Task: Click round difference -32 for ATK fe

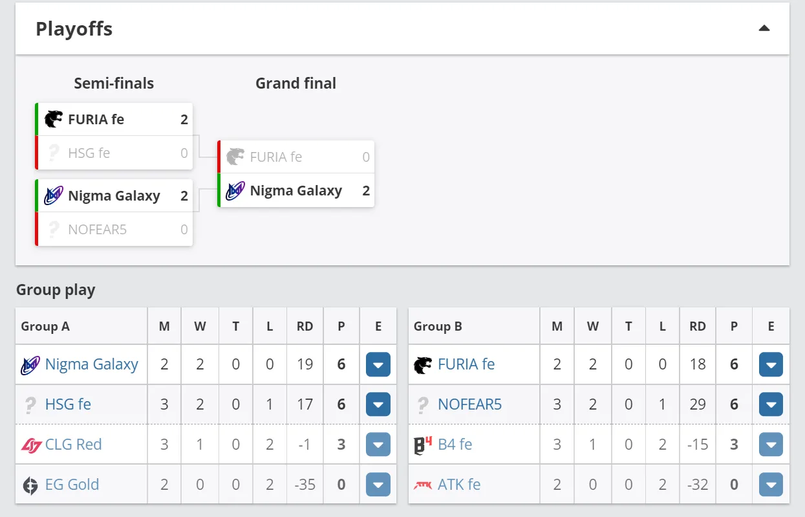Action: (698, 485)
